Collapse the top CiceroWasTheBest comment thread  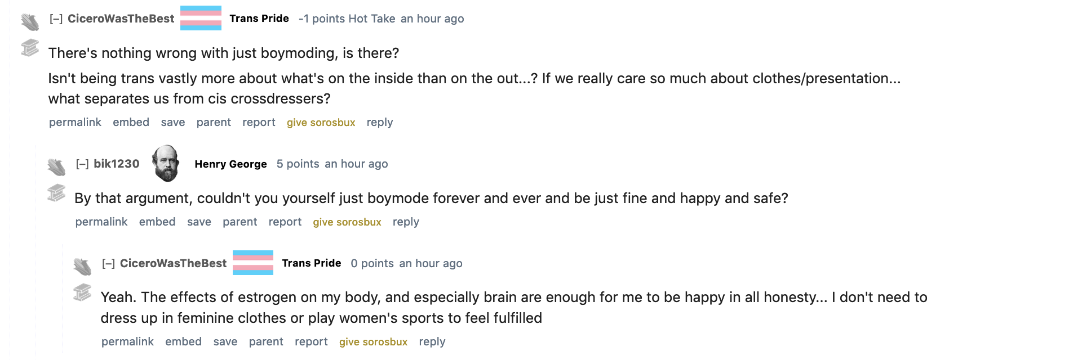(x=56, y=19)
